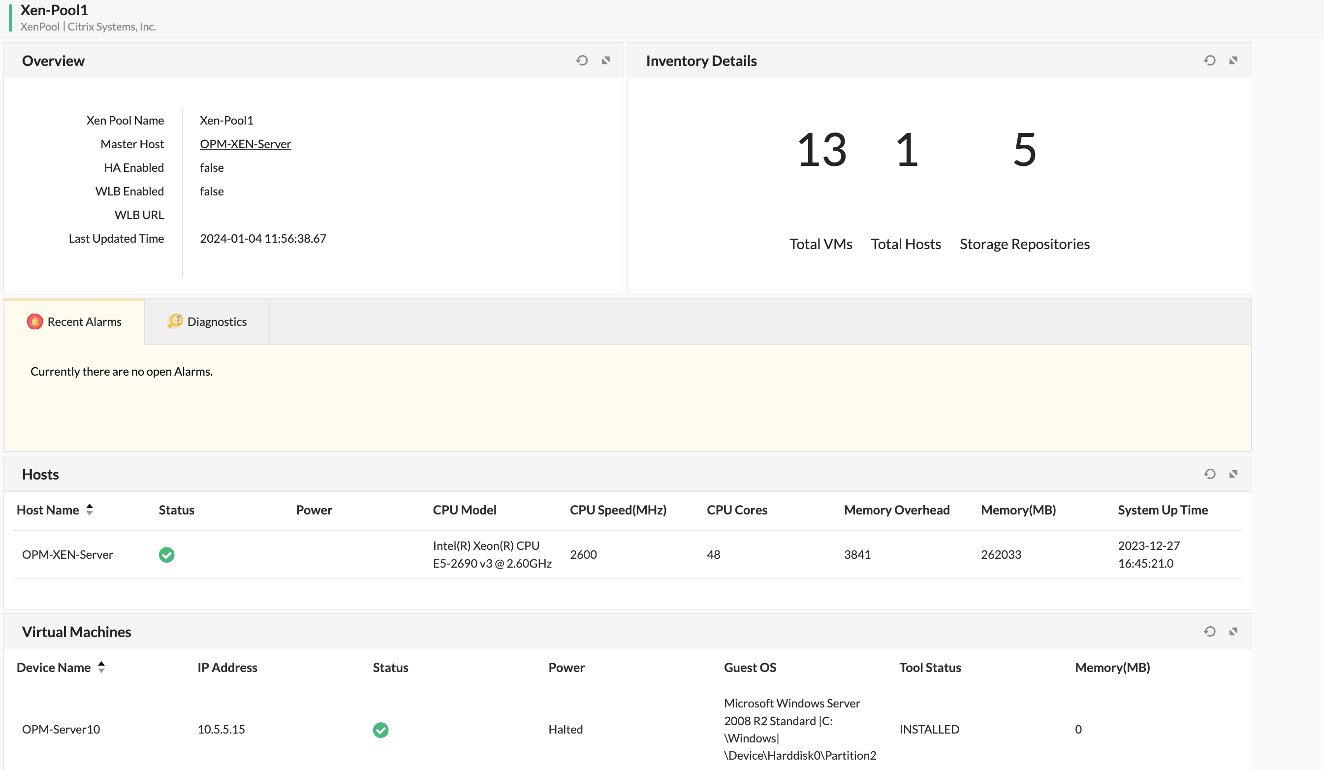Click the 'no open Alarms' message
Viewport: 1324px width, 770px height.
click(122, 372)
